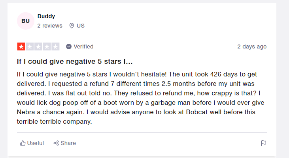Viewport: 289px width, 158px height.
Task: Click the "2 reviews" count
Action: 50,26
